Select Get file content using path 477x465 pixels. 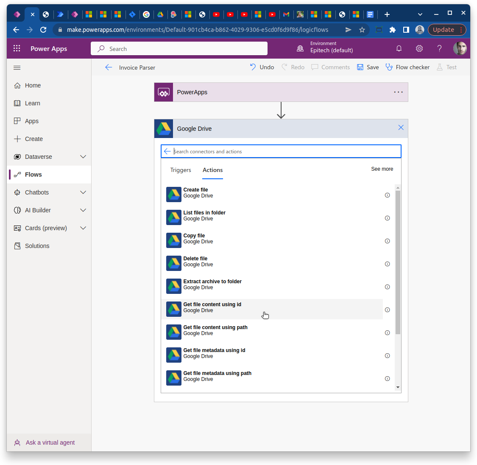pyautogui.click(x=272, y=332)
